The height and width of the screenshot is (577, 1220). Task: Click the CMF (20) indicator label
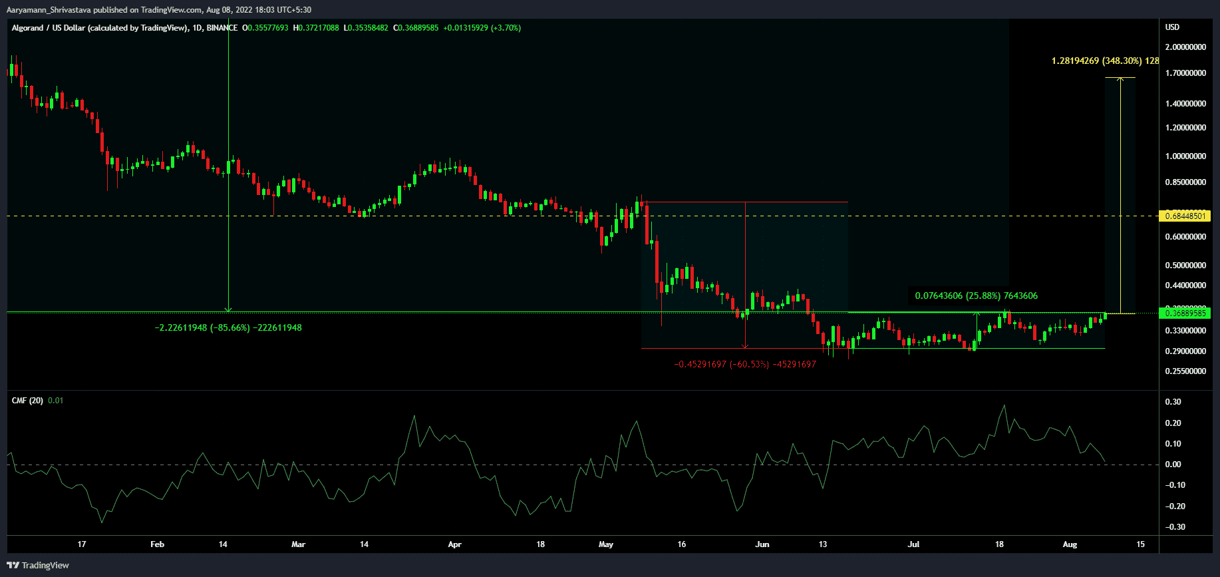(27, 401)
